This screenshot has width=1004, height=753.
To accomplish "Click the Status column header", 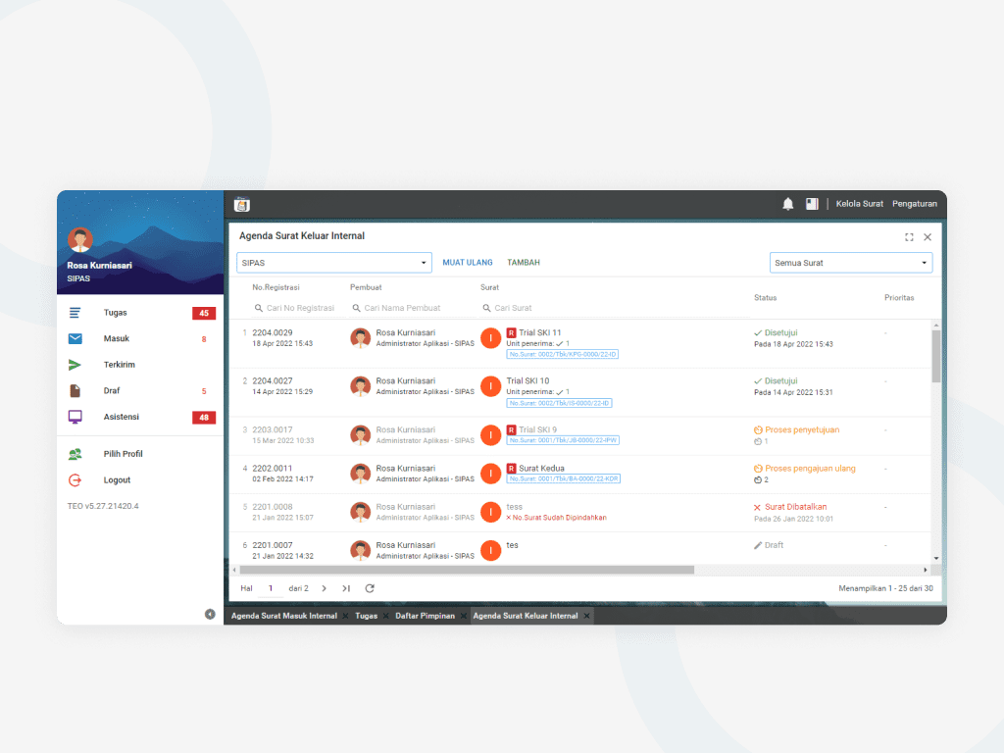I will (765, 298).
